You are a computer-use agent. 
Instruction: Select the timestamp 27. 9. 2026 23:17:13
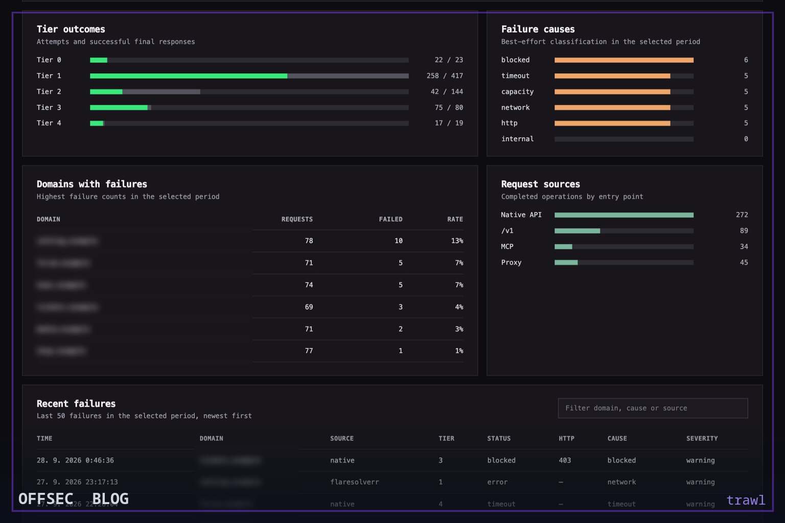[x=77, y=482]
